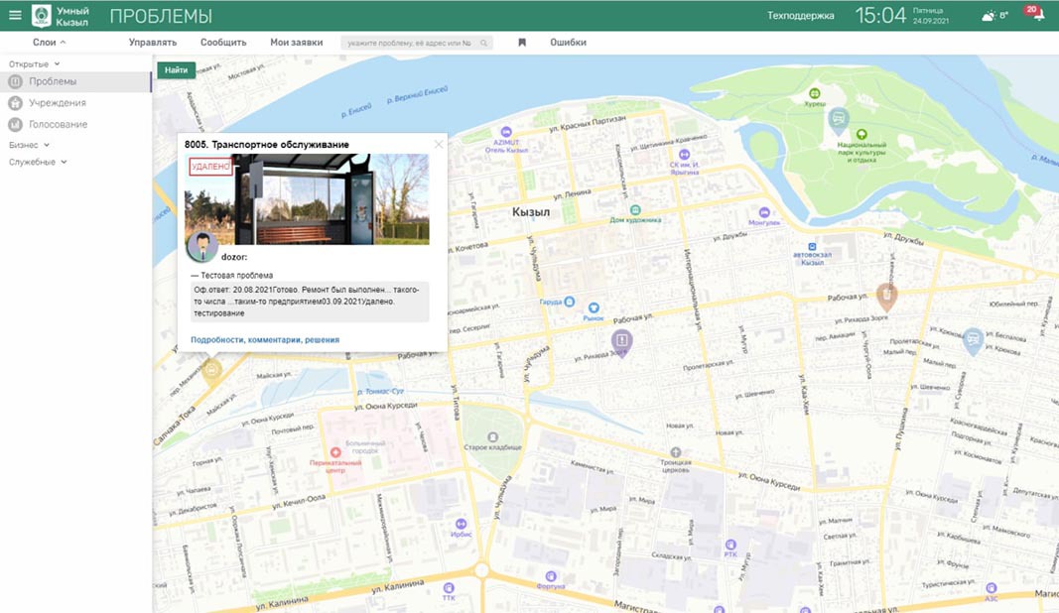Toggle the Голосование layer

[x=58, y=125]
